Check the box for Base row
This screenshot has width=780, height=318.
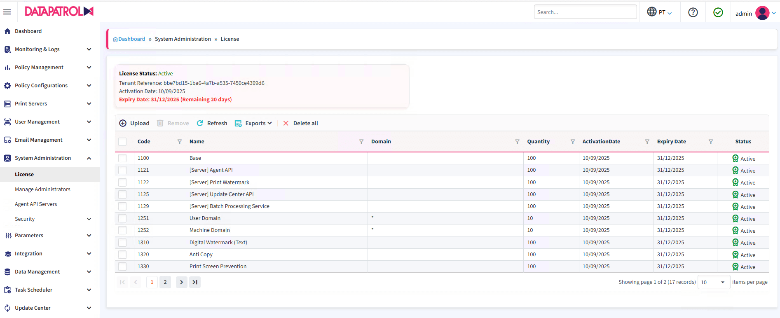[122, 158]
